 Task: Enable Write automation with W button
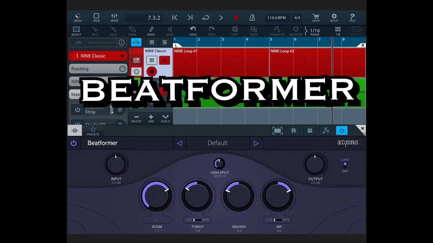click(310, 131)
